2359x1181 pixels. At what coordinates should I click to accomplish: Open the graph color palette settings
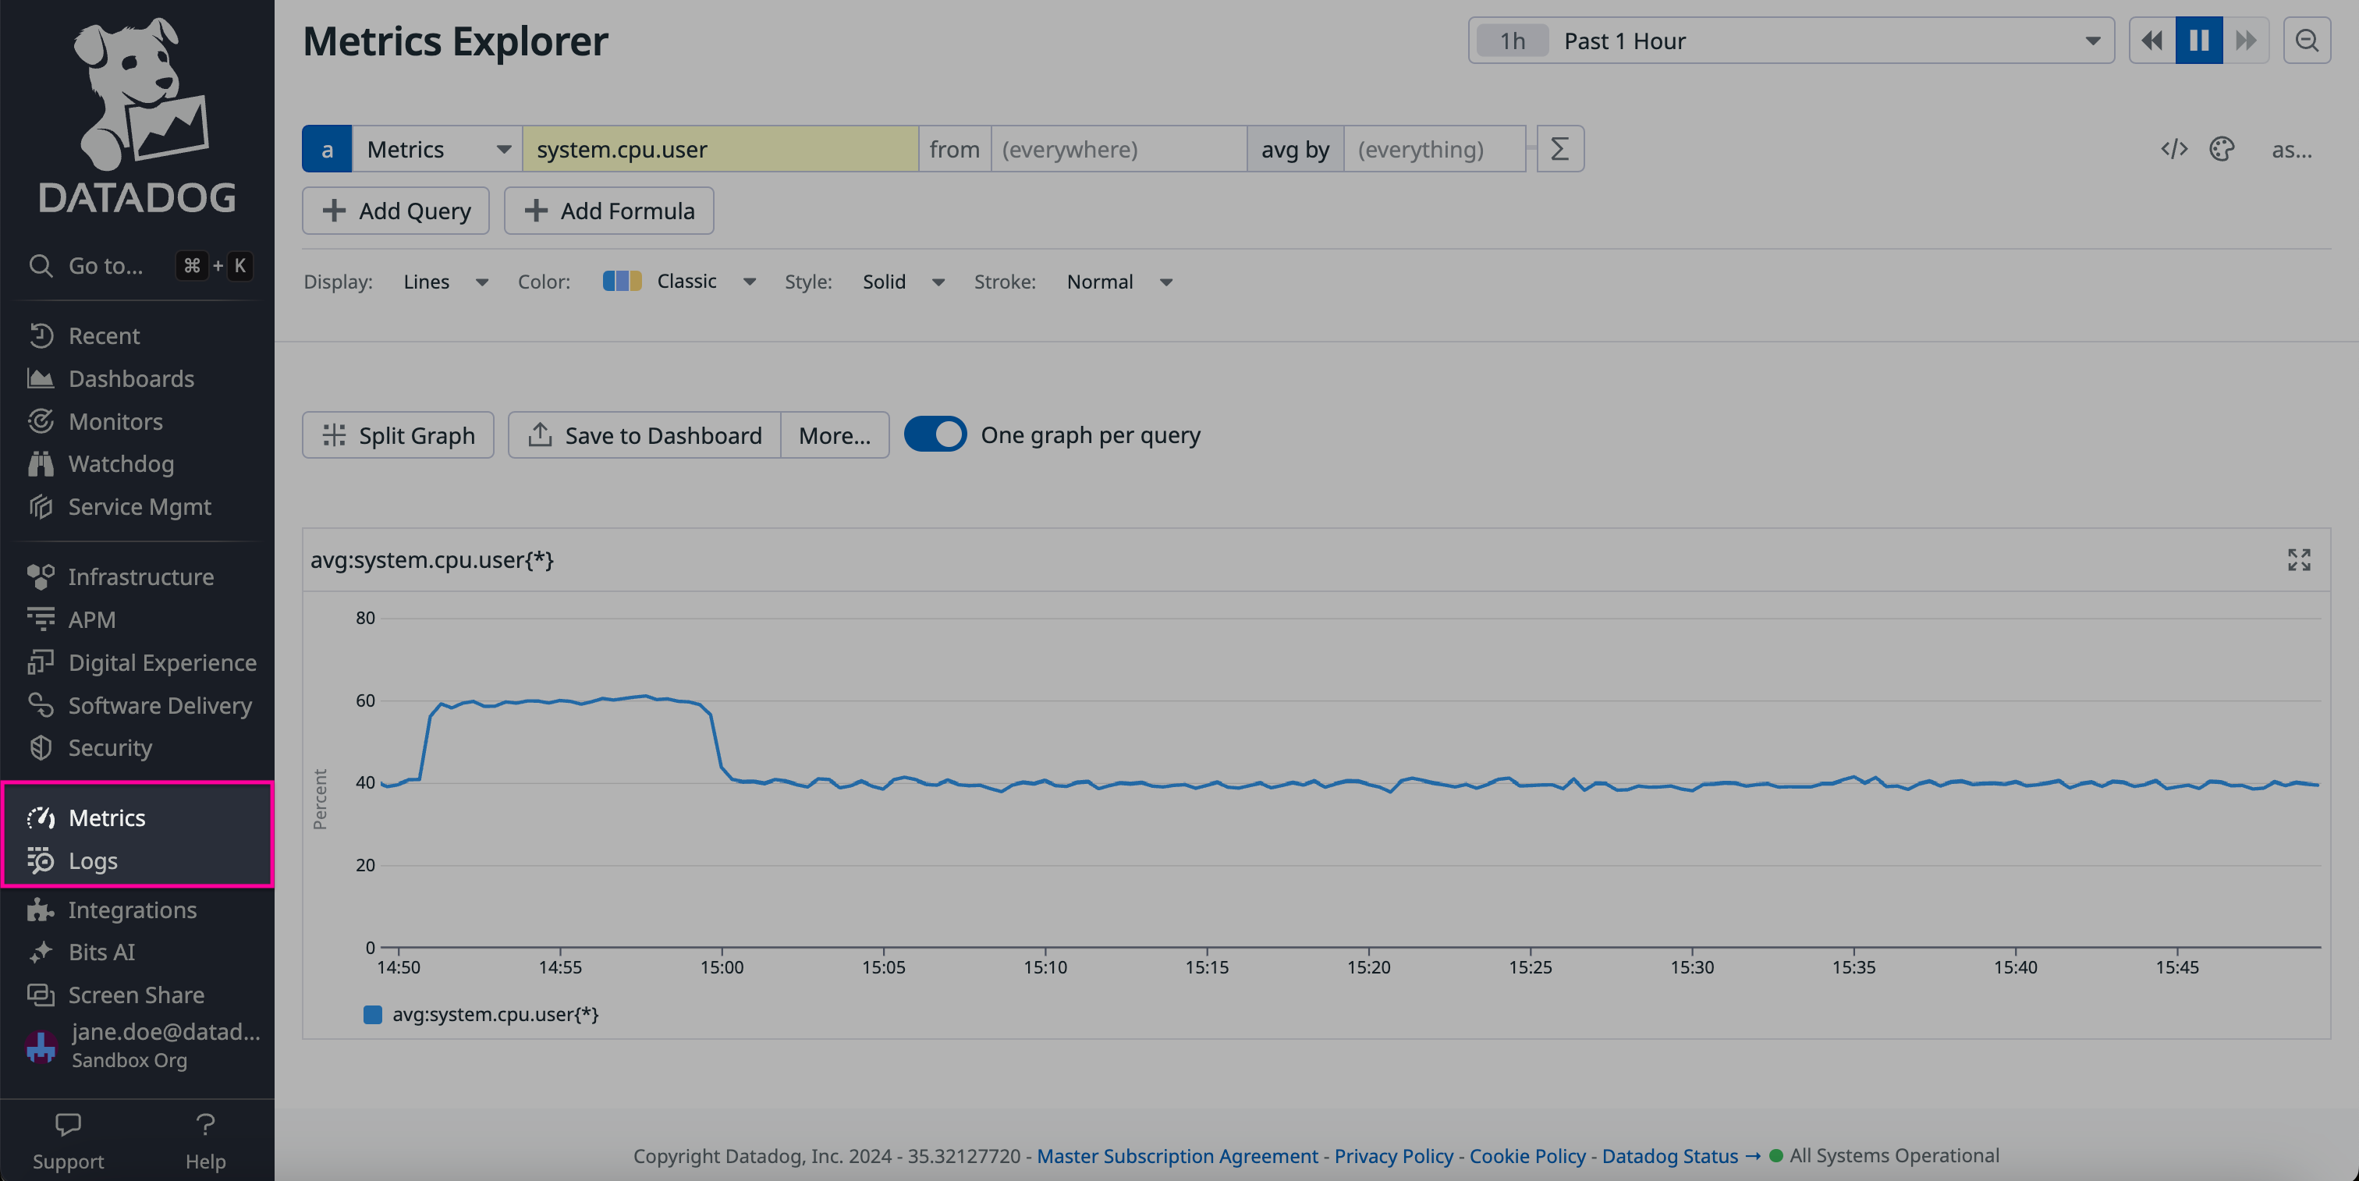pos(2222,149)
